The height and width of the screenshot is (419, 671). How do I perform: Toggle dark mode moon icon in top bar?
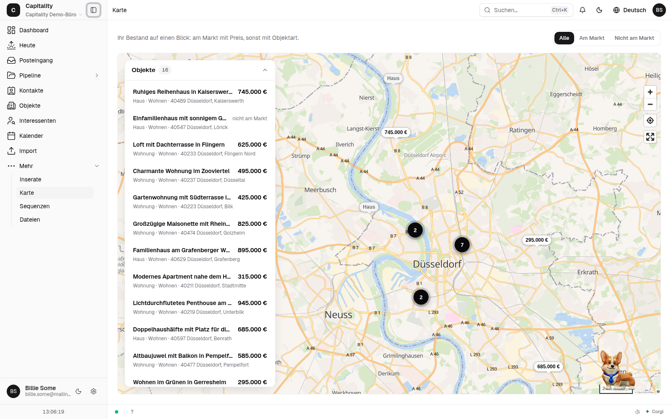pos(599,10)
